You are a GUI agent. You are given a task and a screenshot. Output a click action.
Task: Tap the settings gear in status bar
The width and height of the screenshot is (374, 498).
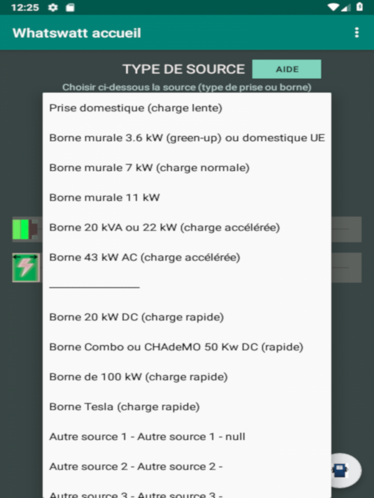coord(53,7)
